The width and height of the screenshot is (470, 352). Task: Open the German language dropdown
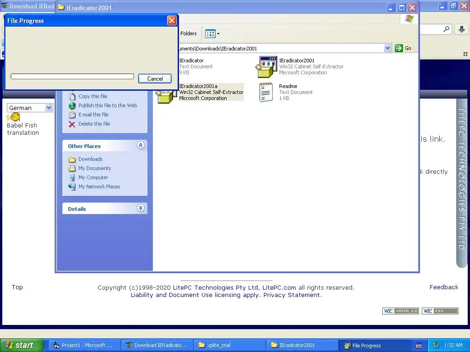[x=49, y=108]
